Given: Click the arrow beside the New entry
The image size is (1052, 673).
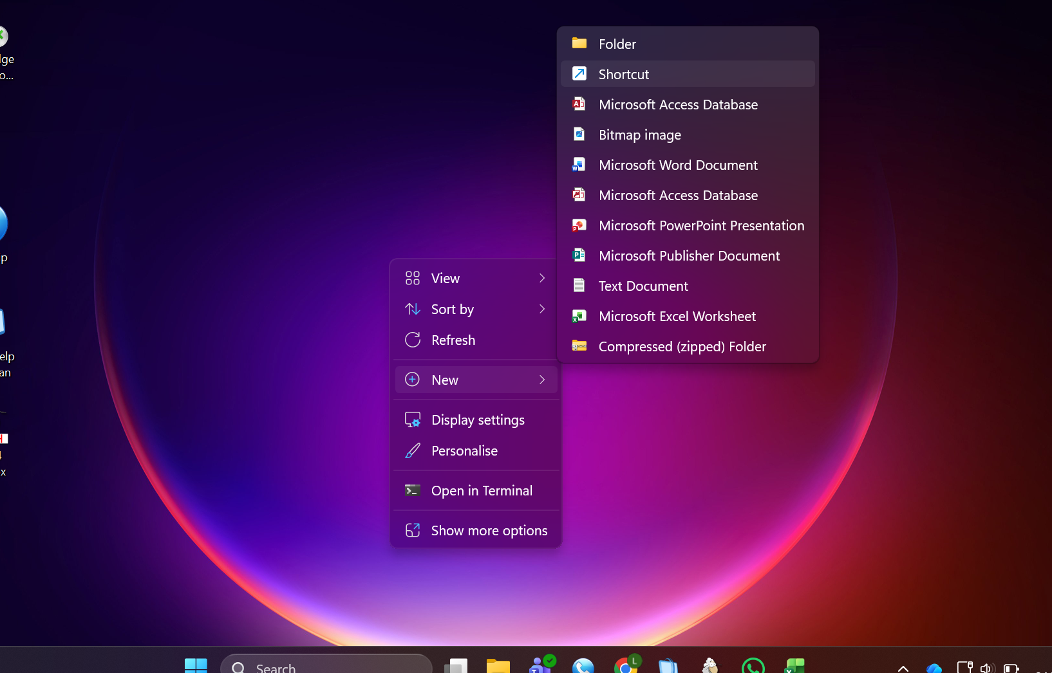Looking at the screenshot, I should coord(542,380).
